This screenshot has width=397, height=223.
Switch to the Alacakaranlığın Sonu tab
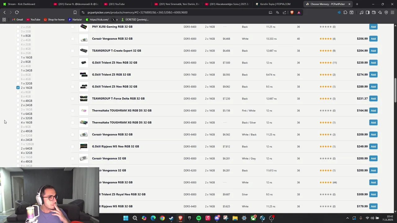[227, 4]
